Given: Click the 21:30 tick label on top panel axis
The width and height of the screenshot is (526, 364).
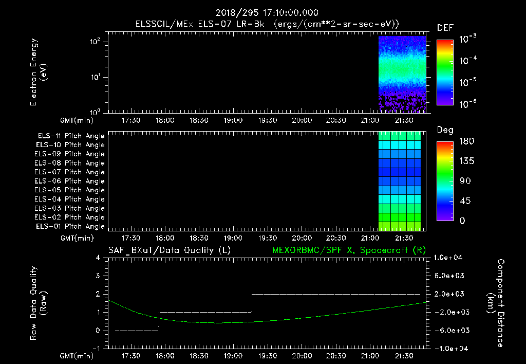Looking at the screenshot, I should click(x=404, y=120).
